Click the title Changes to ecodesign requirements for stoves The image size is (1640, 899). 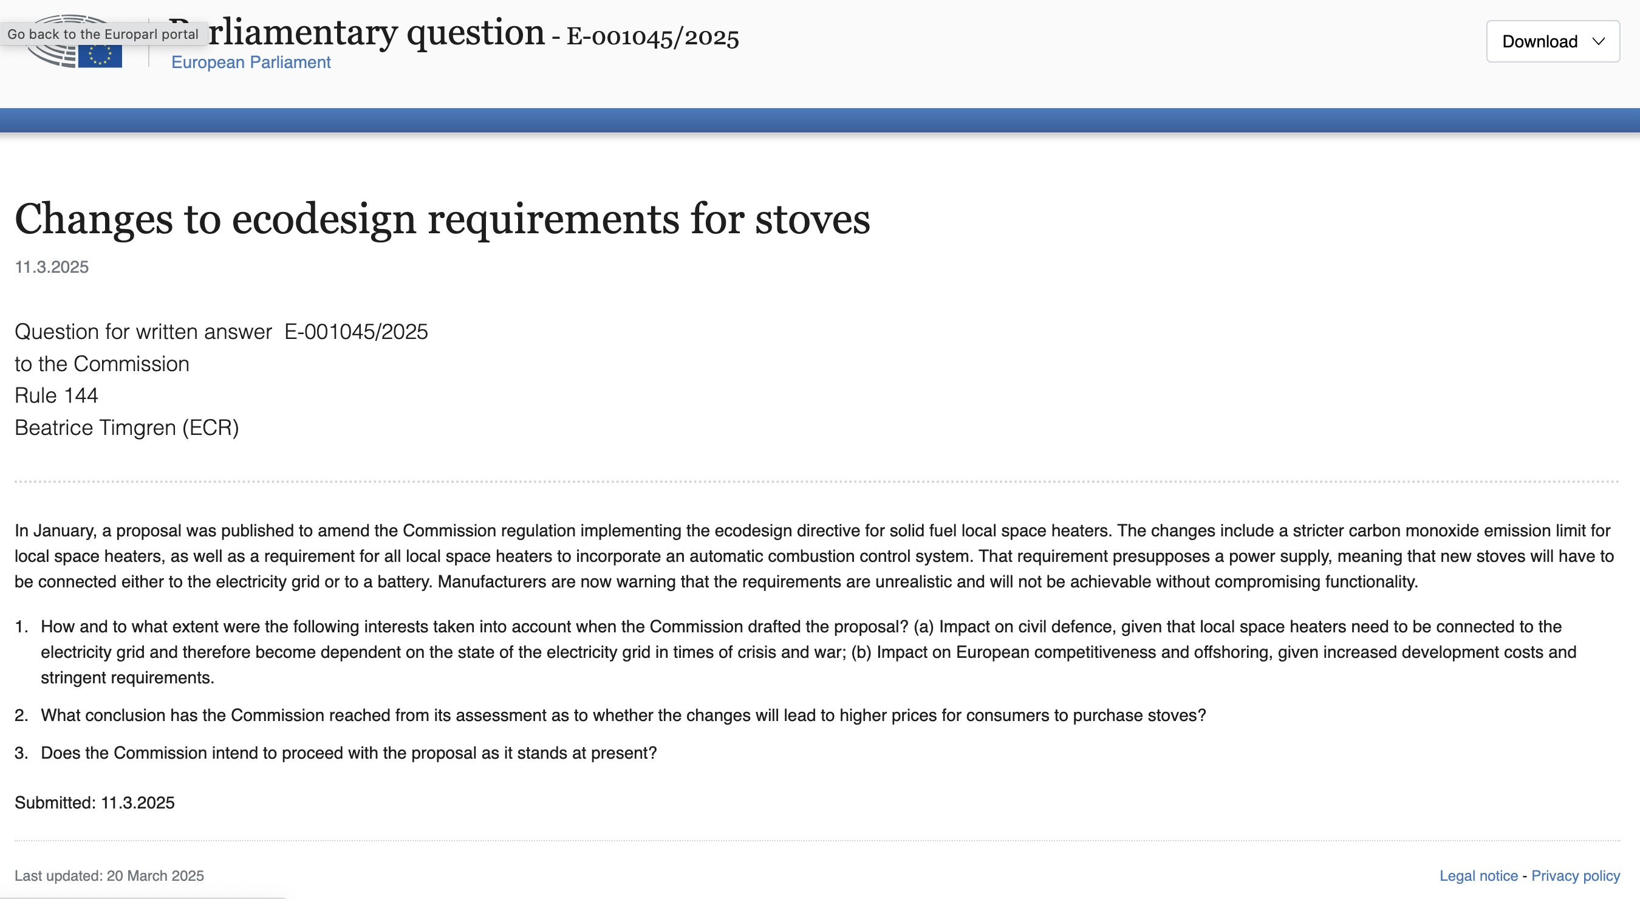pos(442,219)
